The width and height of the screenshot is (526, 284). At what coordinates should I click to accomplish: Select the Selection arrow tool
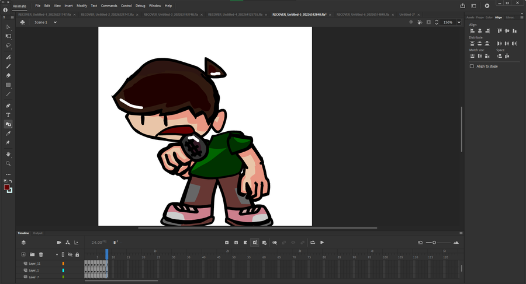(x=8, y=27)
